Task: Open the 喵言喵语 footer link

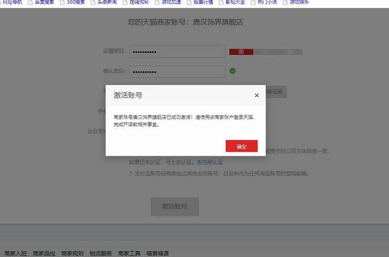Action: pos(158,253)
